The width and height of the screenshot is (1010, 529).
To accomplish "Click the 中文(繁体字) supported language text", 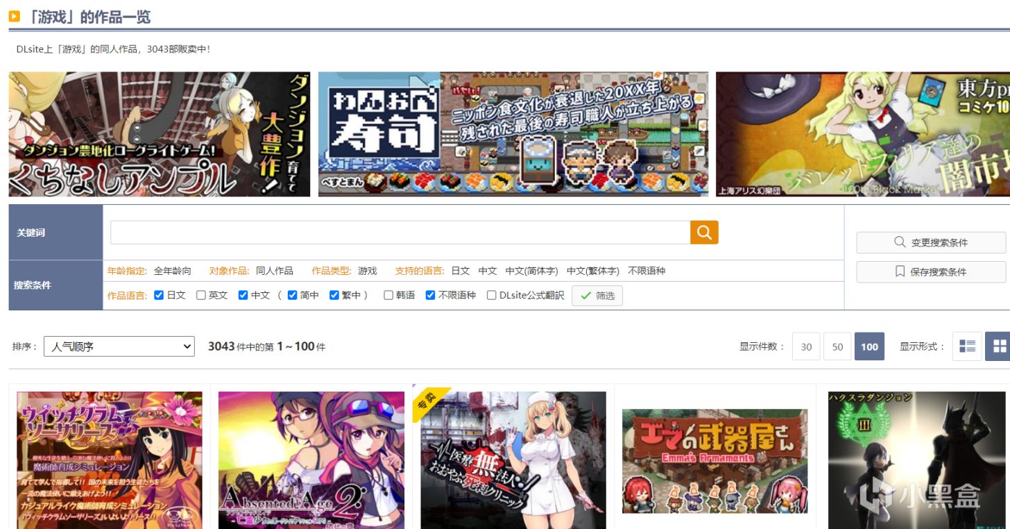I will click(x=592, y=271).
